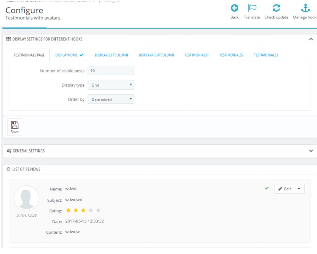The height and width of the screenshot is (254, 317).
Task: Click the gears icon beside General Settings
Action: 9,151
